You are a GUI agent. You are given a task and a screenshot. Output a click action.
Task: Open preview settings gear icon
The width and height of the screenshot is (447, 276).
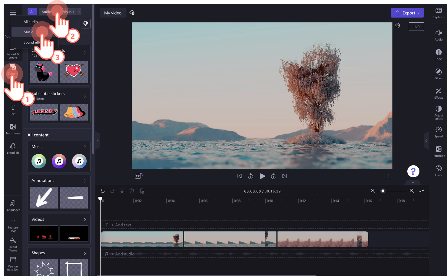(398, 26)
